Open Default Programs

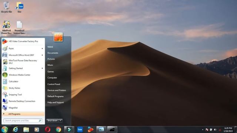click(56, 96)
